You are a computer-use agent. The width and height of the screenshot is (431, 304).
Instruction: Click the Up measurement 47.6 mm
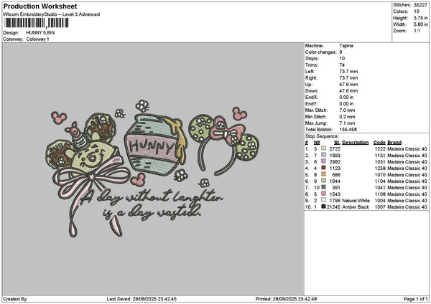click(348, 84)
